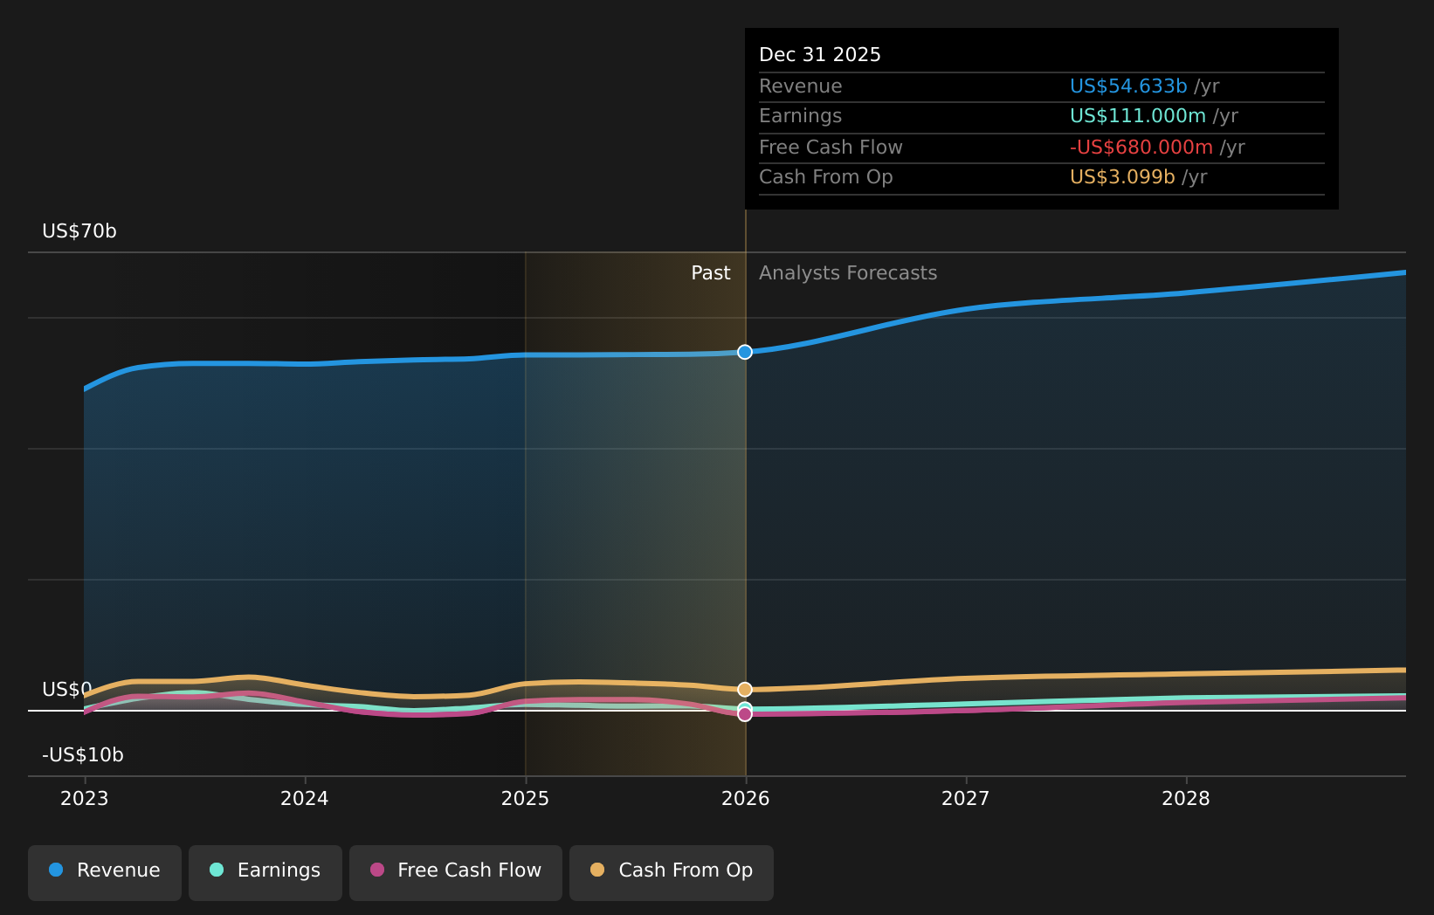The width and height of the screenshot is (1434, 915).
Task: Toggle the Revenue series visibility
Action: [104, 870]
